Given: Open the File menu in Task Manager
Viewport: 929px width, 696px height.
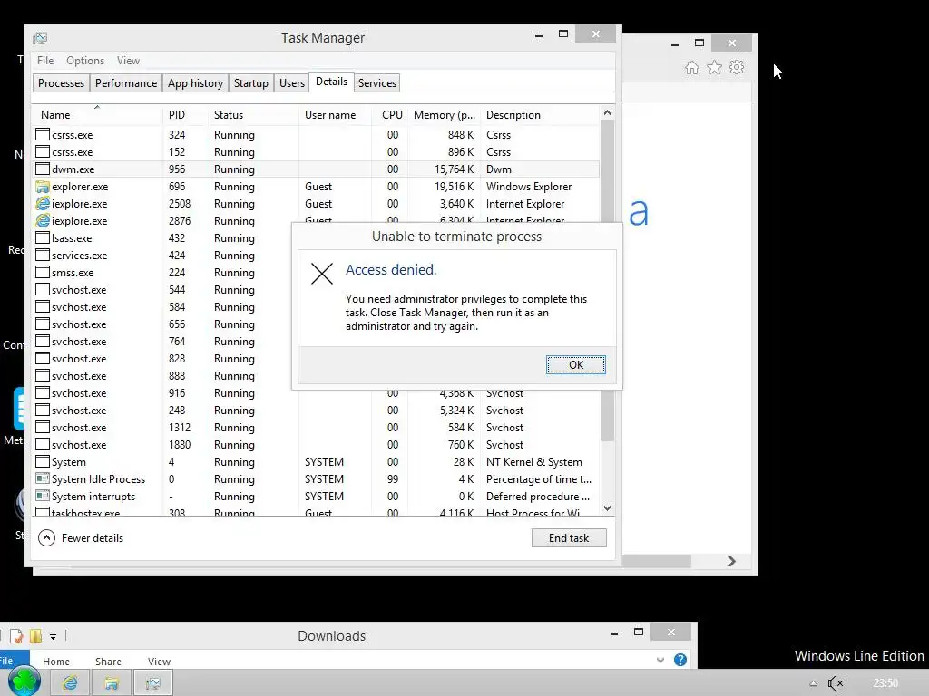Looking at the screenshot, I should (x=45, y=61).
